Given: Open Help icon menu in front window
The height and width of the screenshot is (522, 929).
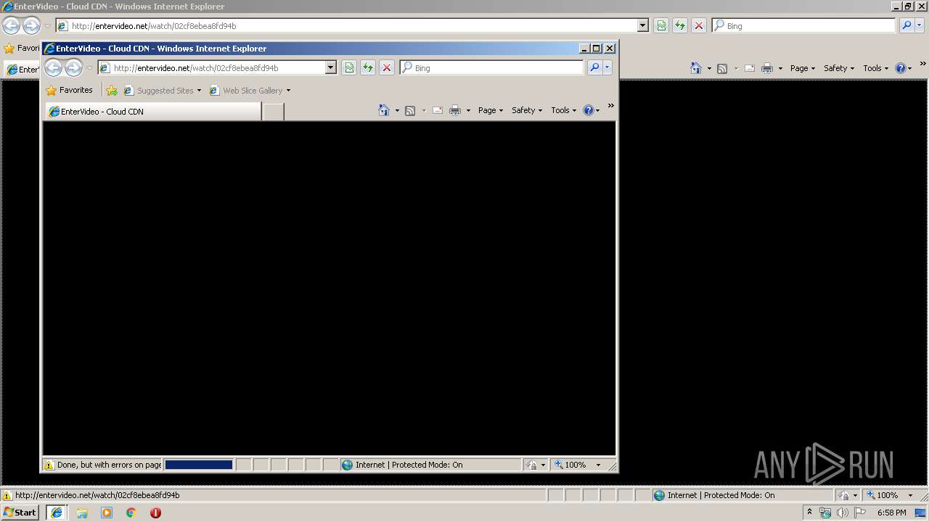Looking at the screenshot, I should pyautogui.click(x=591, y=110).
